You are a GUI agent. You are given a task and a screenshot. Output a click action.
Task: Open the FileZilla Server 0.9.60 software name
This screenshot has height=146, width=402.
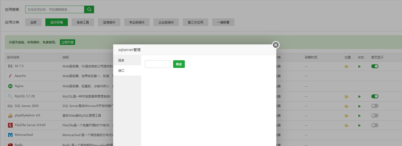coord(30,125)
